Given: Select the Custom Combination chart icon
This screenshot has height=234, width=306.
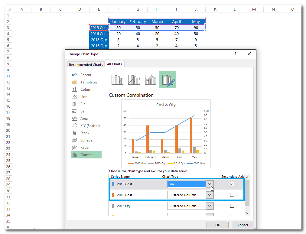Looking at the screenshot, I should (x=168, y=80).
